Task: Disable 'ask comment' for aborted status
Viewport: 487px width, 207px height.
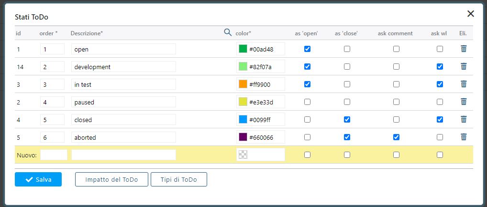Action: coord(396,137)
